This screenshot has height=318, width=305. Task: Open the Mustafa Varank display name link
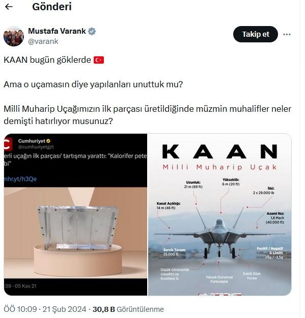tap(57, 31)
